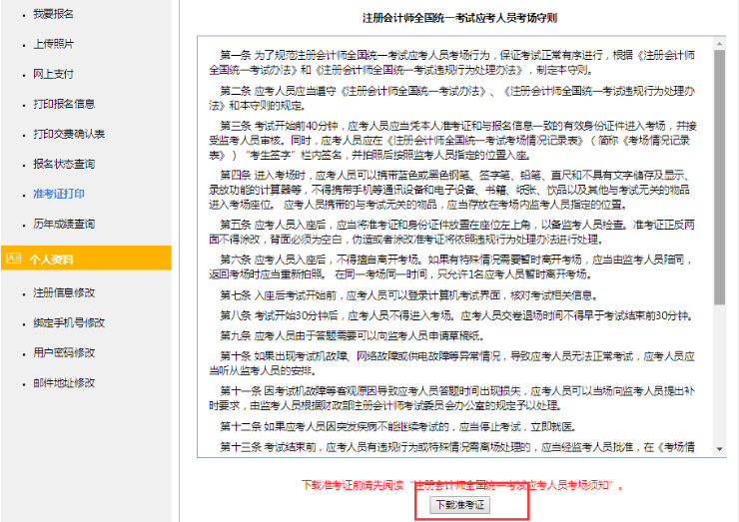Select the highlighted 准考证打印 item
Screen dimensions: 739x522
click(x=58, y=194)
